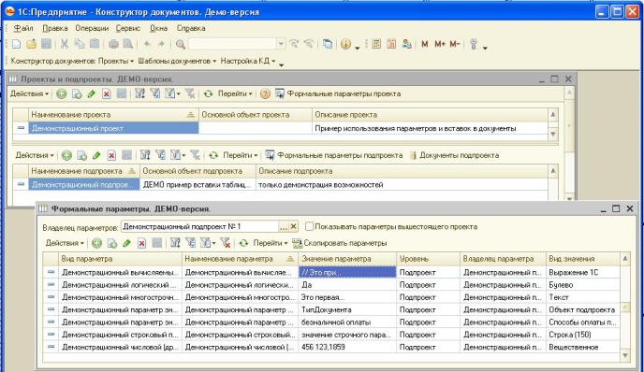Disable filter icon in Формальные параметры toolbar
The width and height of the screenshot is (644, 372).
tap(225, 243)
